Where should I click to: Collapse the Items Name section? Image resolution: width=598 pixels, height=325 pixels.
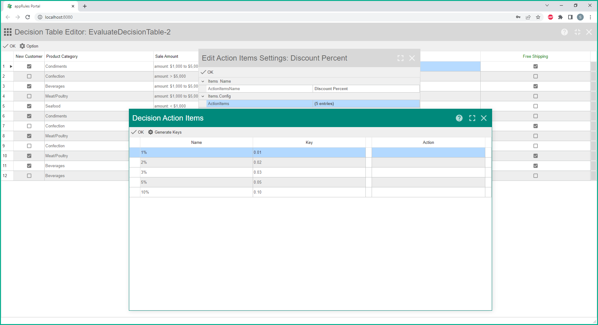click(203, 81)
